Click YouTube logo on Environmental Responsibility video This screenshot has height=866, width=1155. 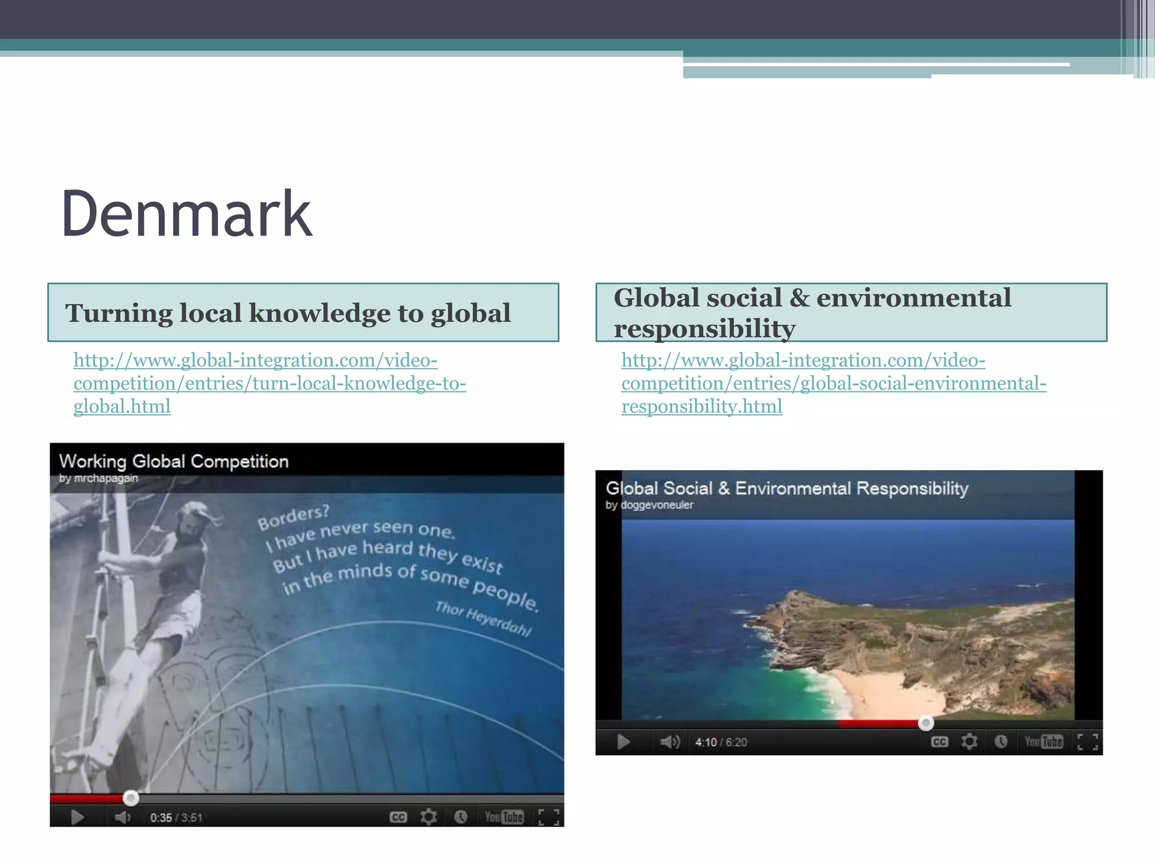coord(1044,741)
